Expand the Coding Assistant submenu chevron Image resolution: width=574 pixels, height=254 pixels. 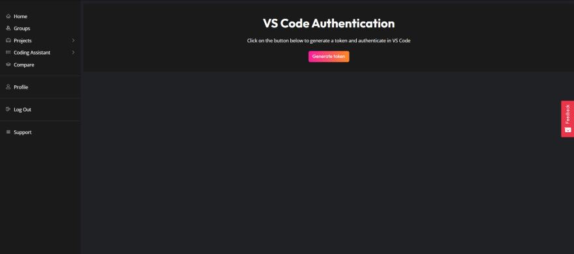point(73,53)
